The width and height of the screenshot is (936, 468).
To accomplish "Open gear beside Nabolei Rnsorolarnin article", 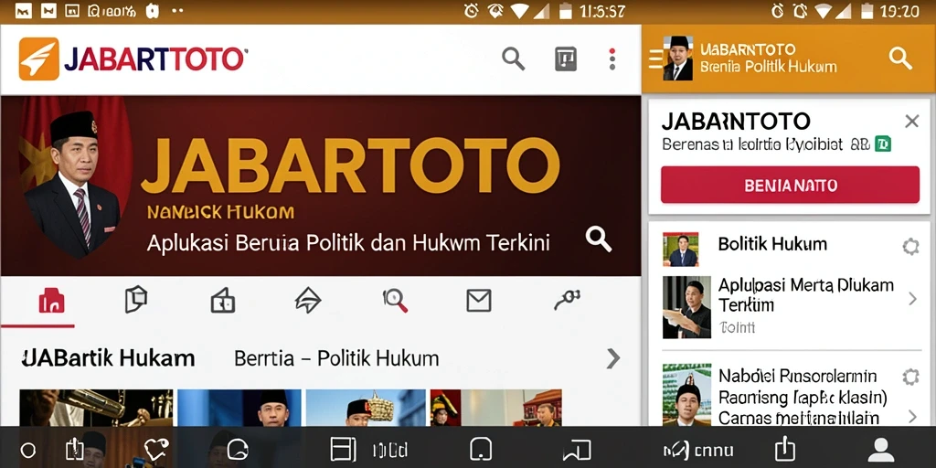I will [910, 377].
